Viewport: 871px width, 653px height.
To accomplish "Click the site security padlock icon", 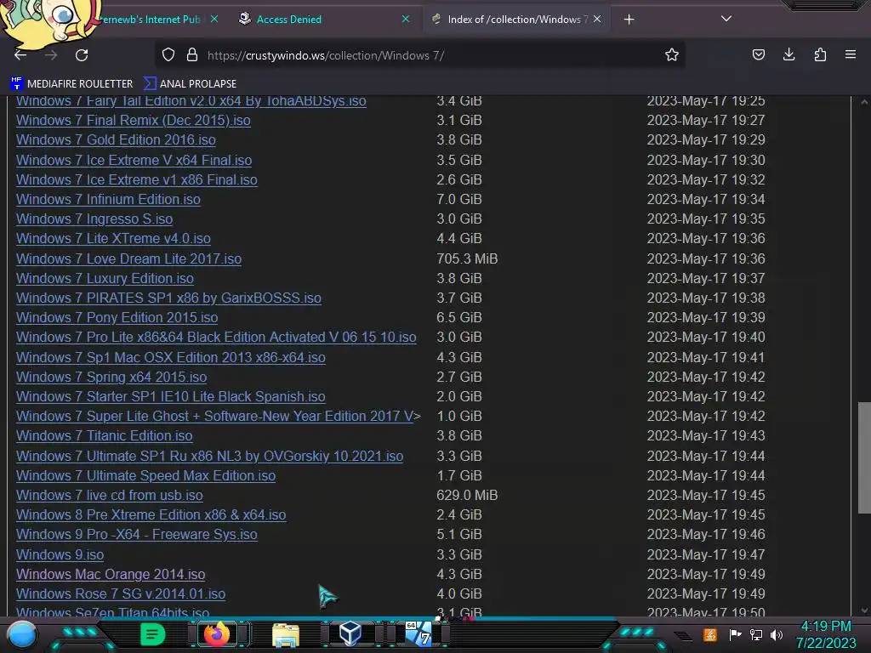I will 192,55.
